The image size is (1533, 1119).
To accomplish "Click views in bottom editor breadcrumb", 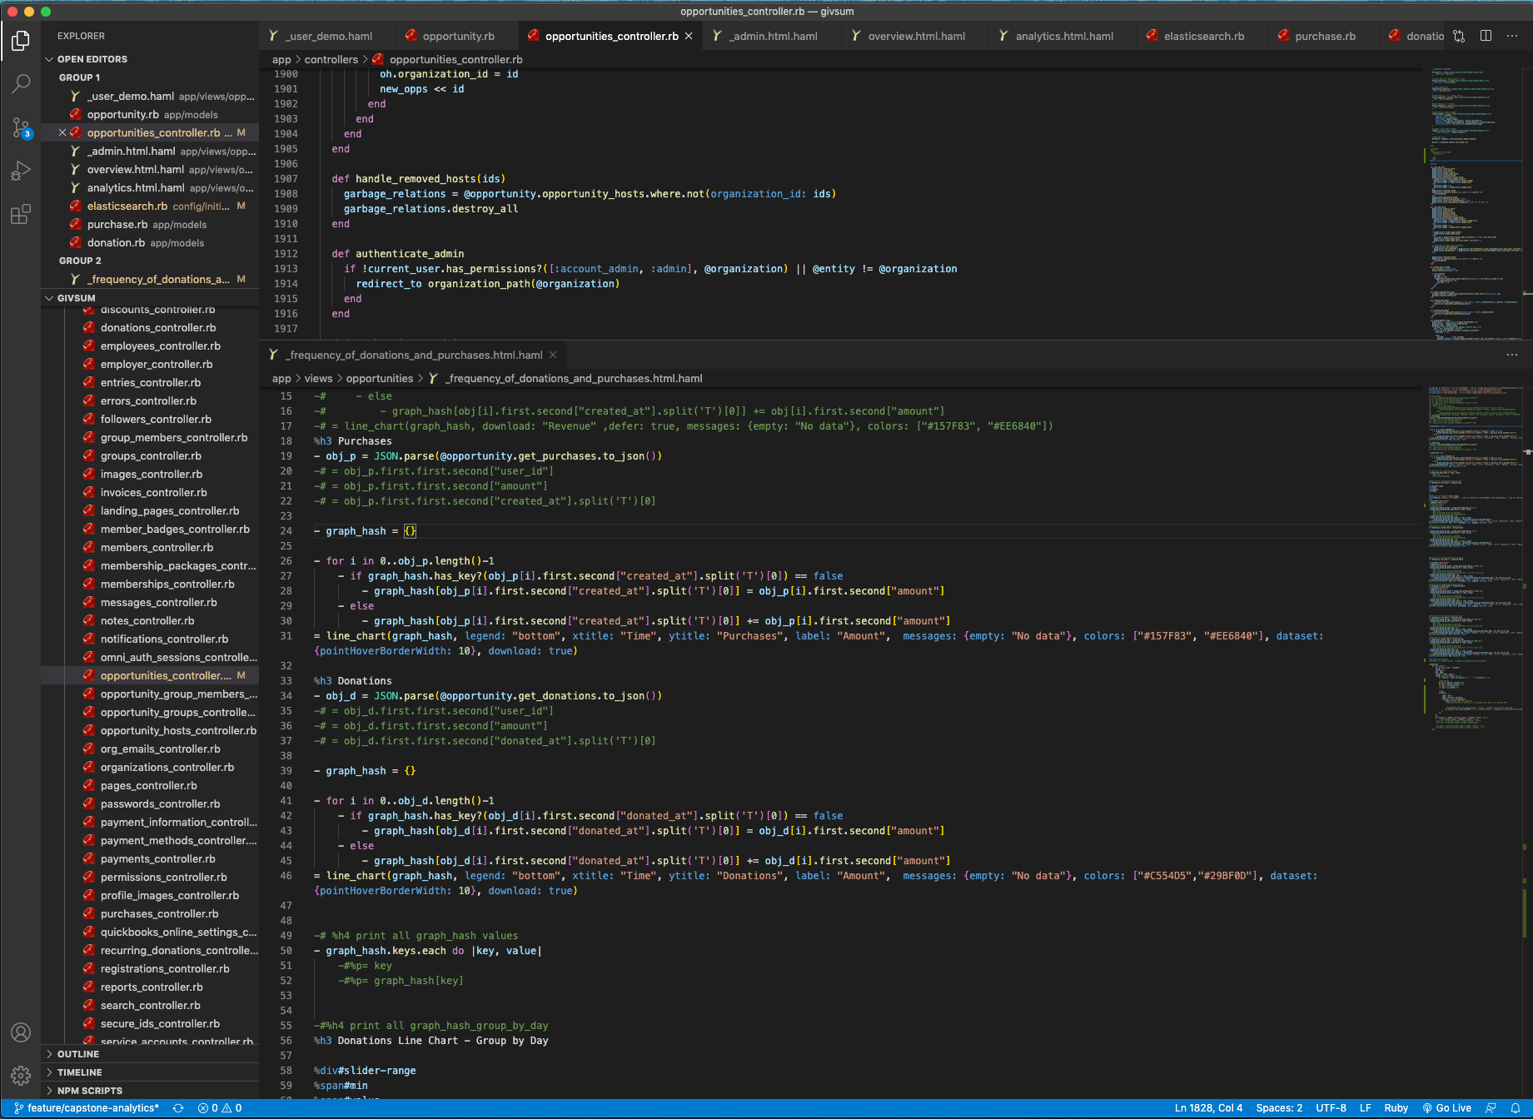I will (318, 378).
